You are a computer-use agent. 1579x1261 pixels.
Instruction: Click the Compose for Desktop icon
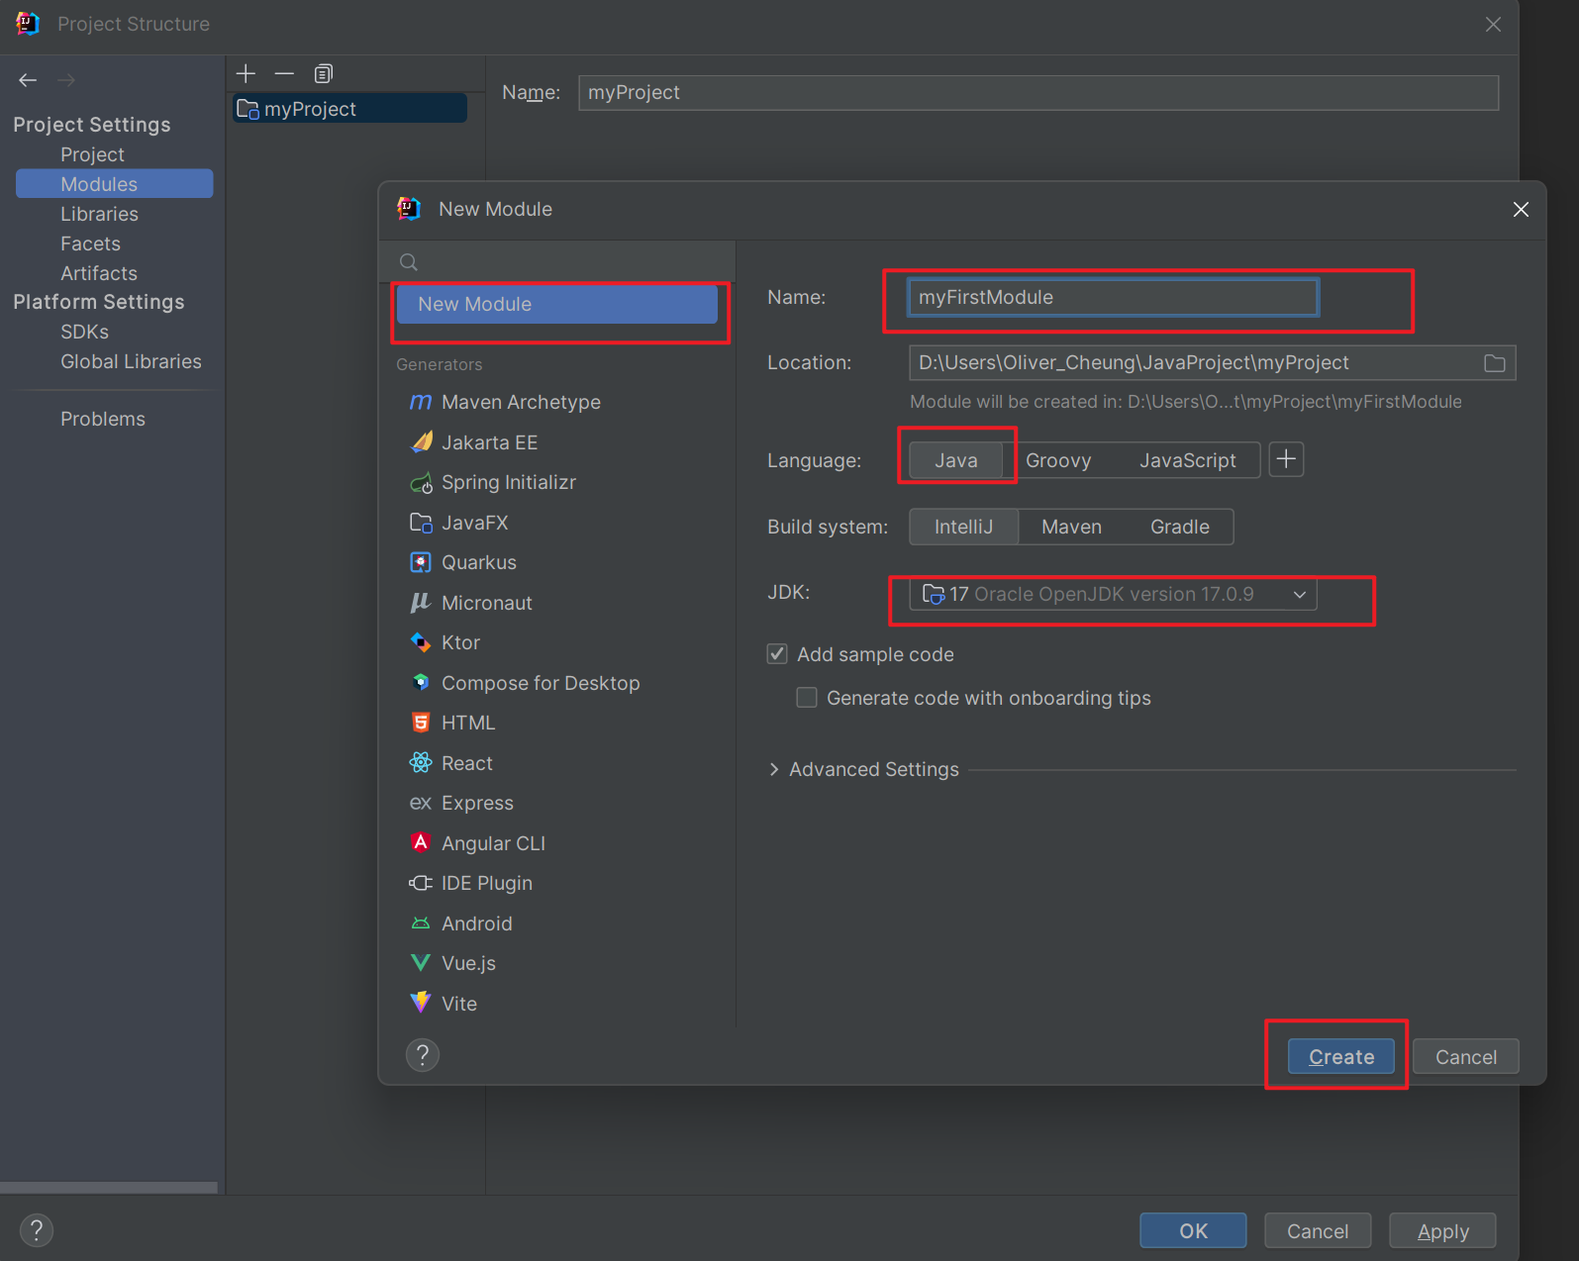[421, 683]
